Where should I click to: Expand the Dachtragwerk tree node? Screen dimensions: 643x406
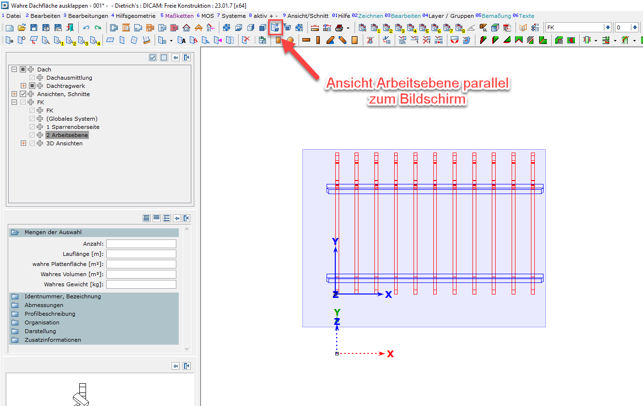(23, 86)
